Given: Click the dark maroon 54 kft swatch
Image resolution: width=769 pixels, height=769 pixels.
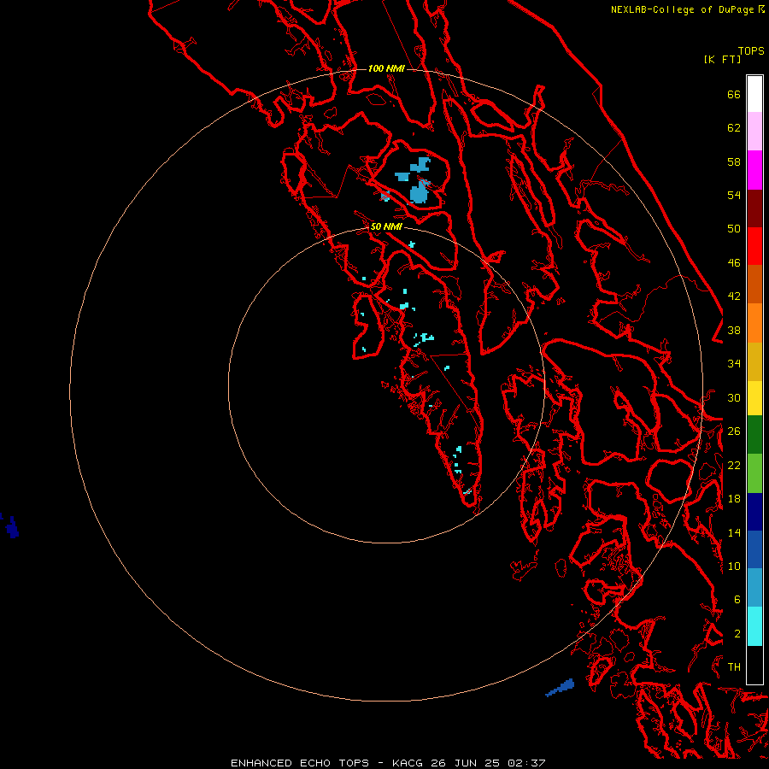Looking at the screenshot, I should (754, 208).
